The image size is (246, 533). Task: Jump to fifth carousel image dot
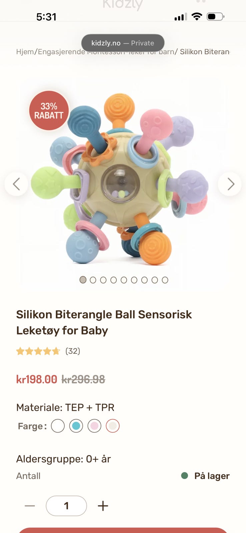(124, 280)
